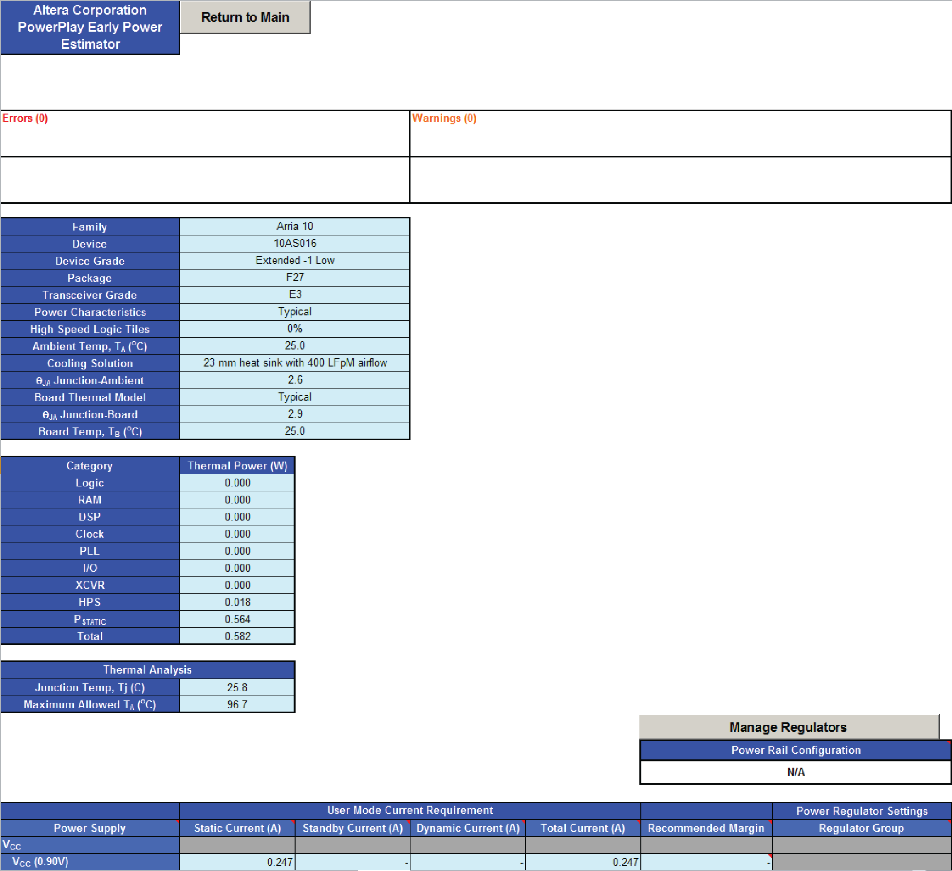The width and height of the screenshot is (952, 871).
Task: Click the Package cell F27
Action: click(295, 277)
